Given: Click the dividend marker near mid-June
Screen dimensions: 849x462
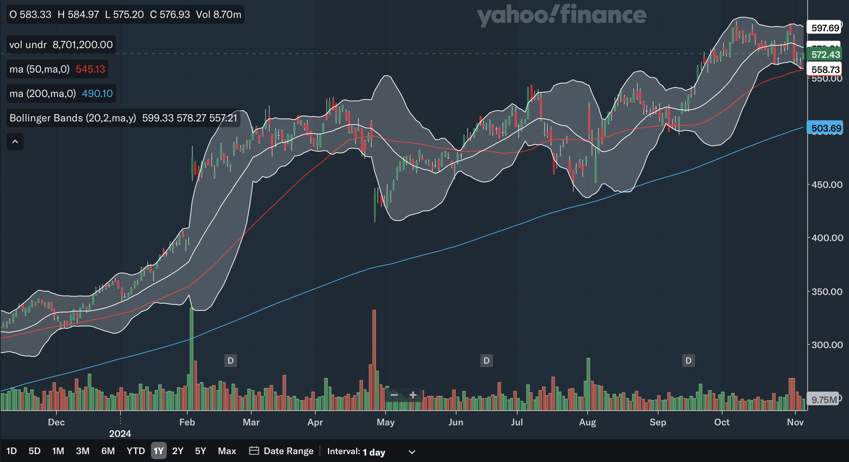Looking at the screenshot, I should coord(486,360).
